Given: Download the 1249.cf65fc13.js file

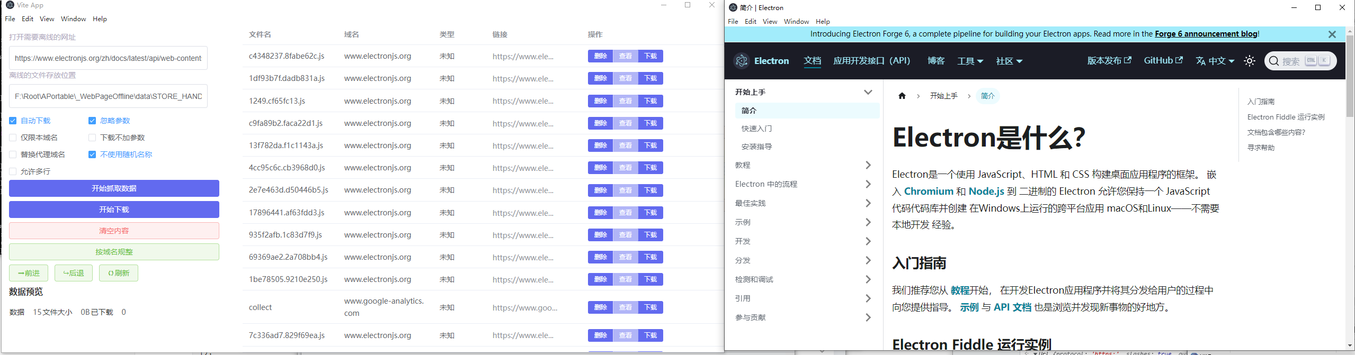Looking at the screenshot, I should pos(650,101).
